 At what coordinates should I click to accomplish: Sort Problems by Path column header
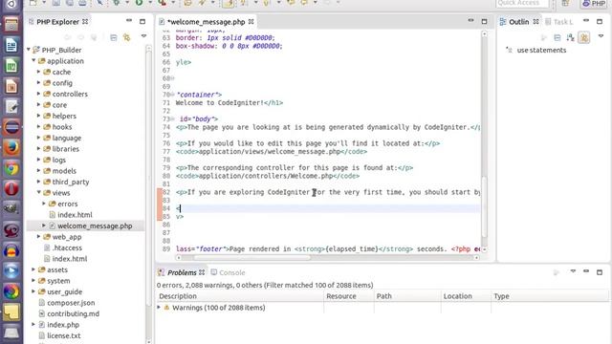tap(407, 296)
